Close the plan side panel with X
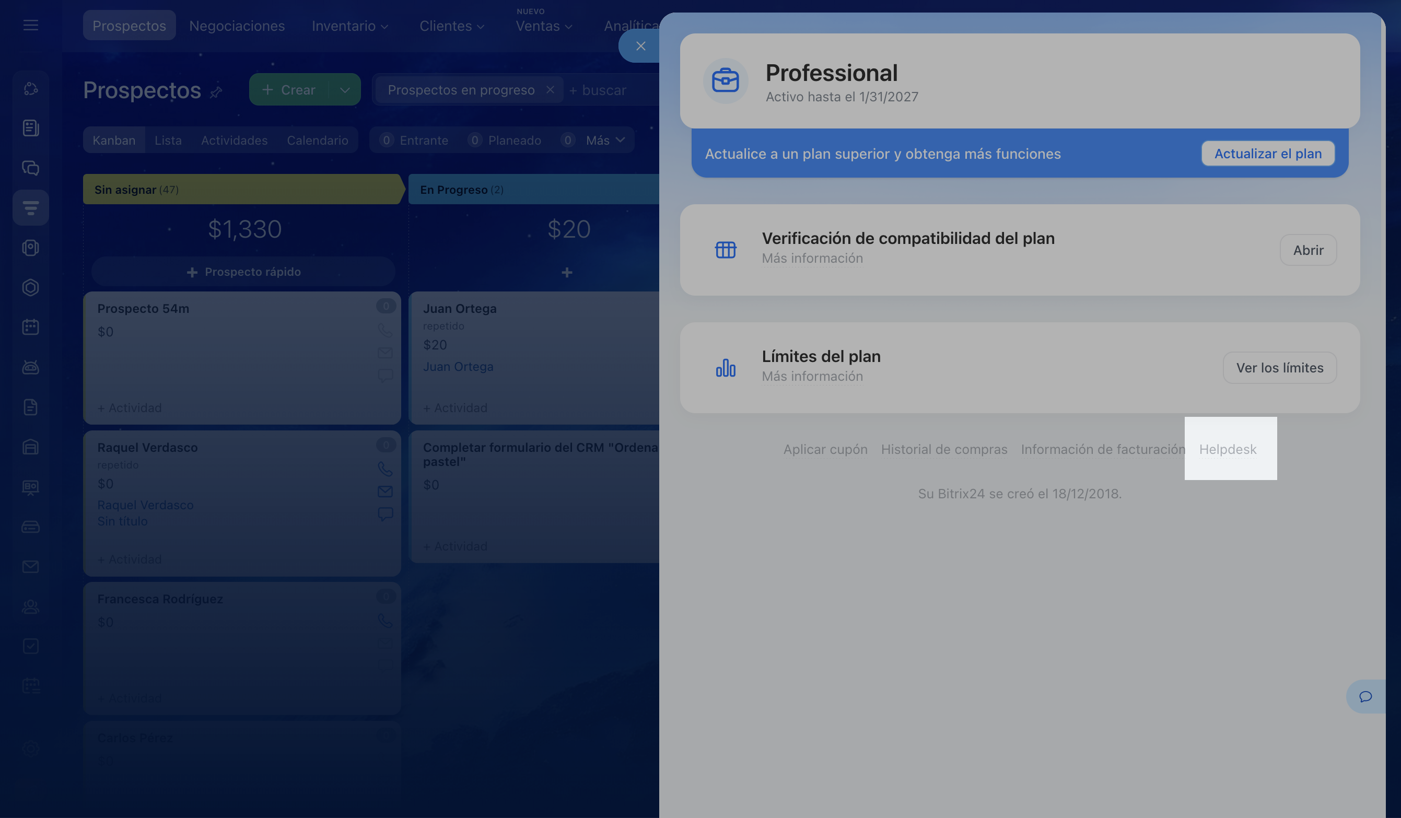 pyautogui.click(x=640, y=46)
